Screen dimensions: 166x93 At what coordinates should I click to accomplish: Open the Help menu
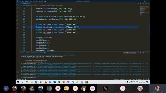pos(45,1)
